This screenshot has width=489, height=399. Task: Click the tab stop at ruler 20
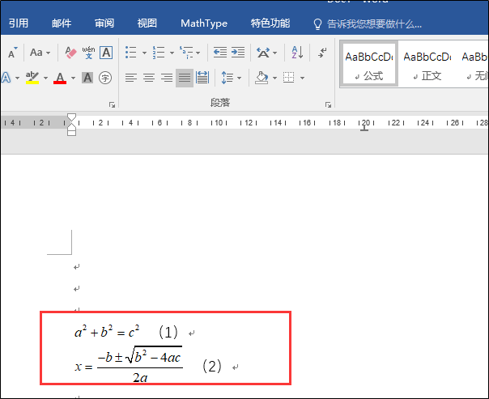364,128
